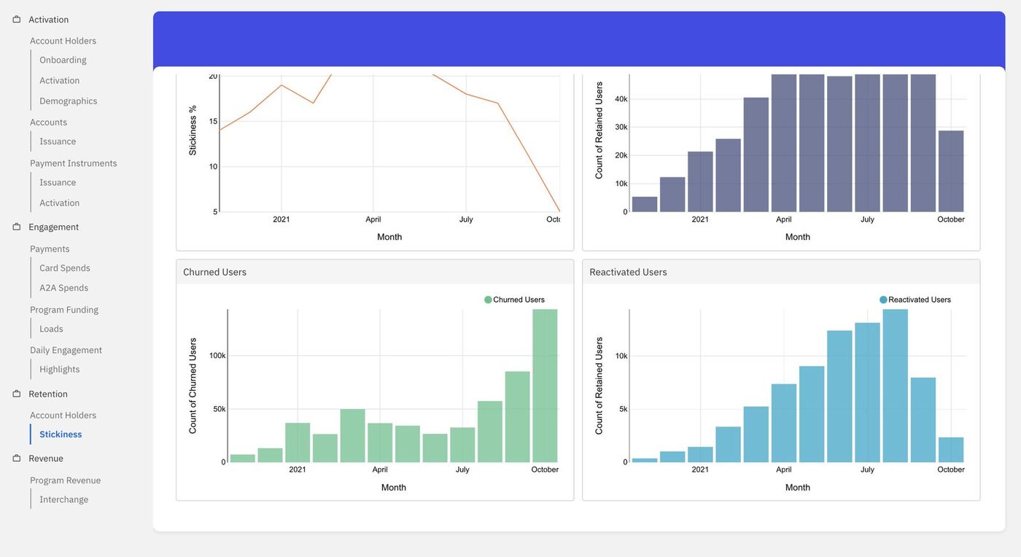Expand the Engagement section

coord(53,227)
